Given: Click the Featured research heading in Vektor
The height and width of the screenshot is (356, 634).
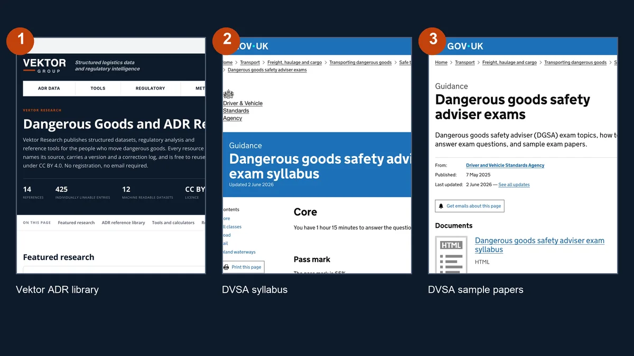Looking at the screenshot, I should coord(59,257).
